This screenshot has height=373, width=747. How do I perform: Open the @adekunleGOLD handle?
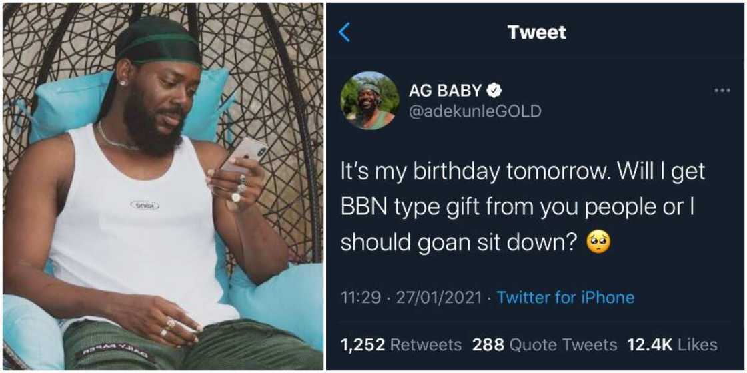(474, 111)
